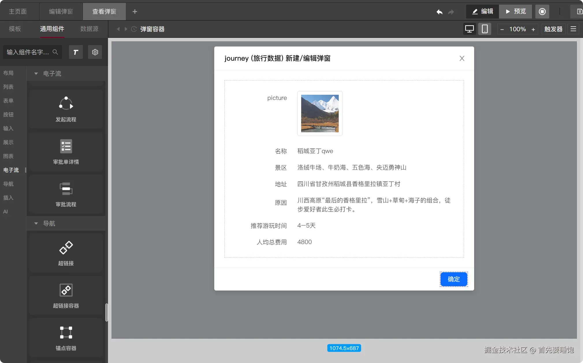Open the 数据源 tab

point(89,29)
